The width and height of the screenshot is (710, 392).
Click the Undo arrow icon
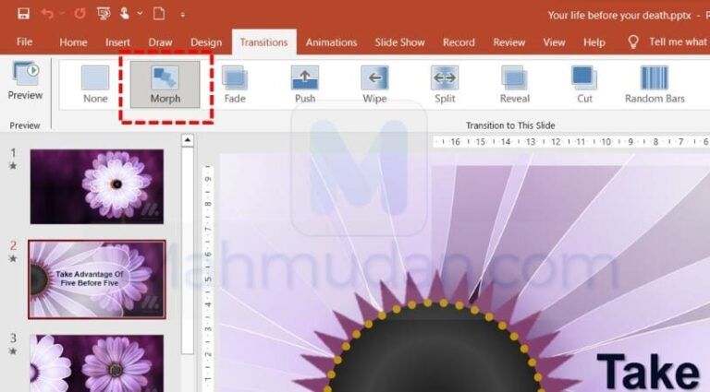click(x=48, y=14)
